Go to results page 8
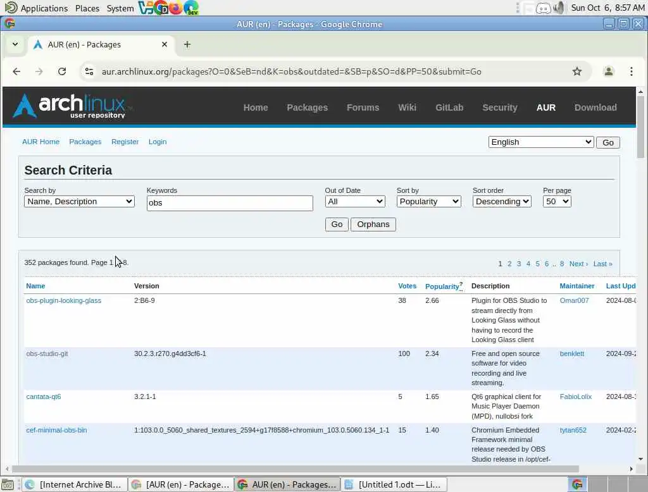This screenshot has width=648, height=492. (562, 264)
